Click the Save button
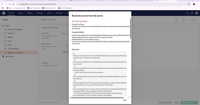 click(x=177, y=102)
